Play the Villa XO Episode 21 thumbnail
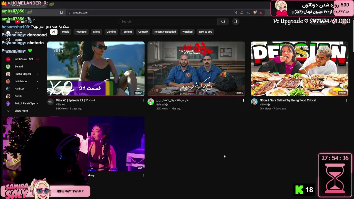This screenshot has width=354, height=199. coord(96,69)
